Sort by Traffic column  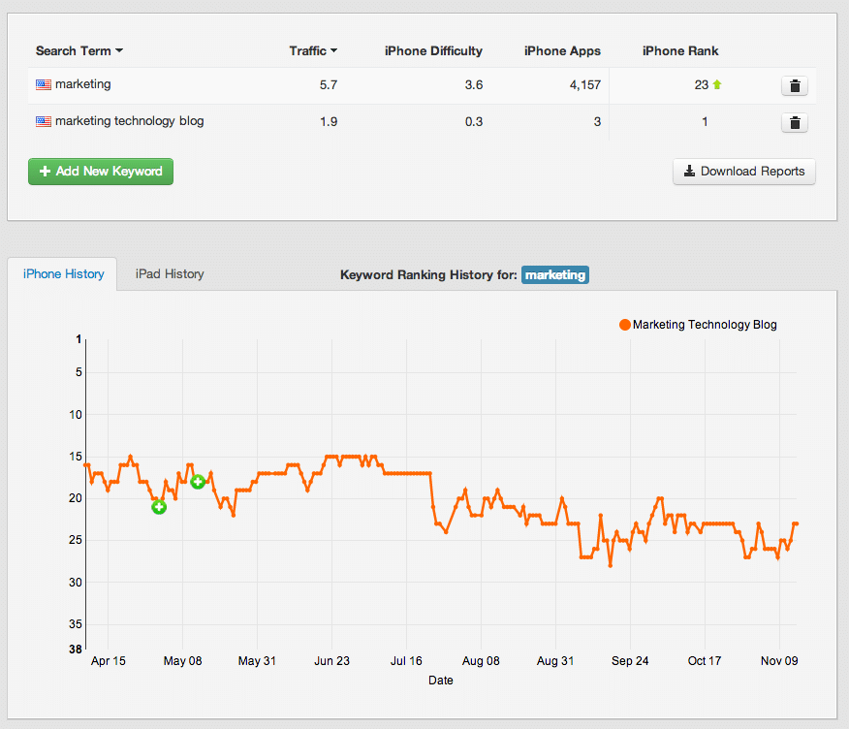[x=313, y=51]
